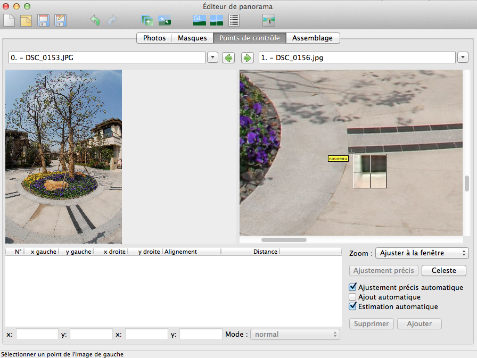Expand the right image selector DSC_0156.jpg
477x358 pixels.
(462, 57)
